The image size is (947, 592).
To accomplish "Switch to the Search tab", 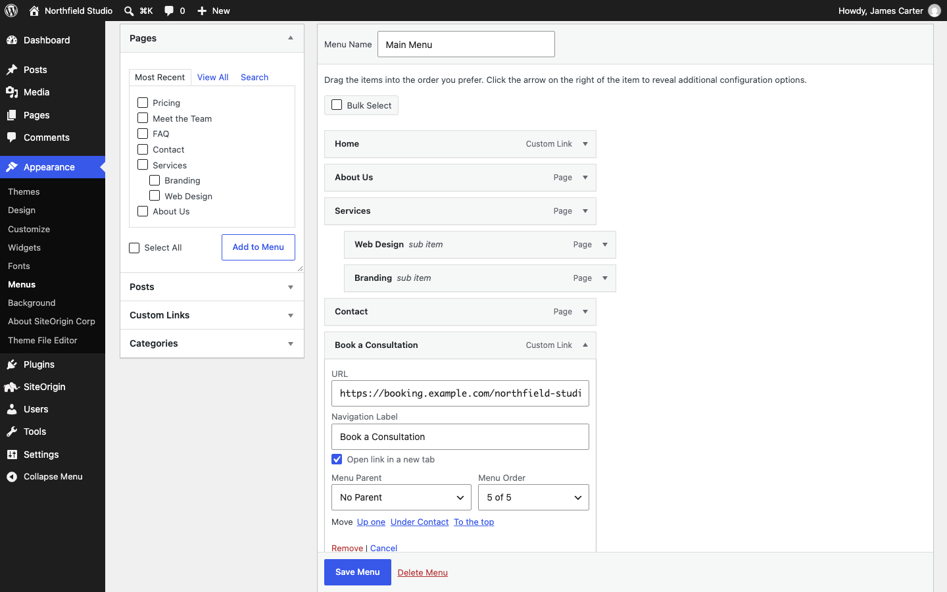I will click(x=255, y=77).
